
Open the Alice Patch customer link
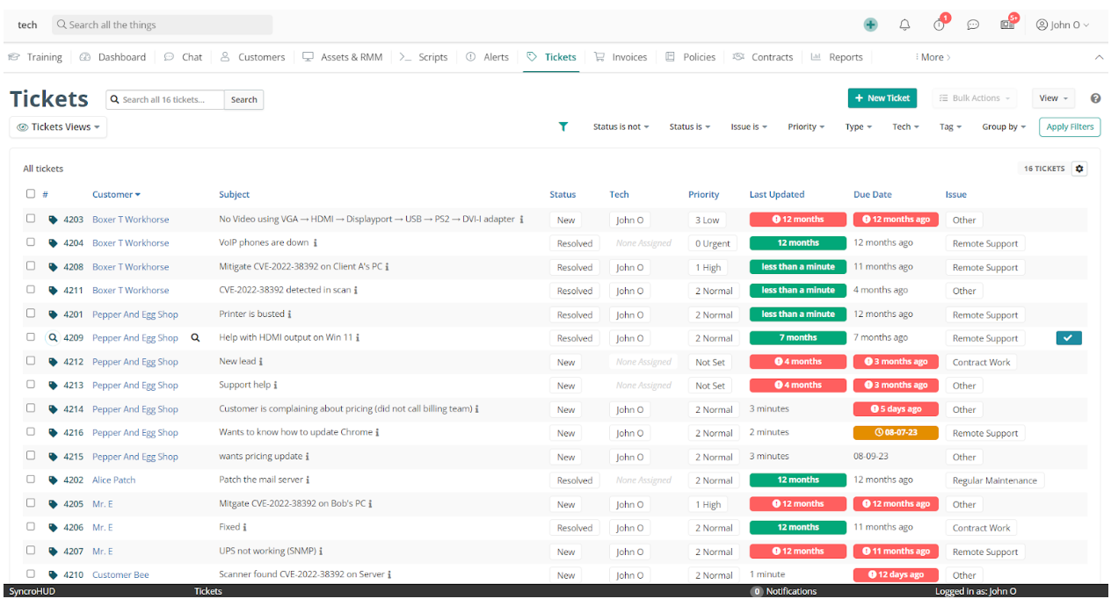pyautogui.click(x=113, y=480)
